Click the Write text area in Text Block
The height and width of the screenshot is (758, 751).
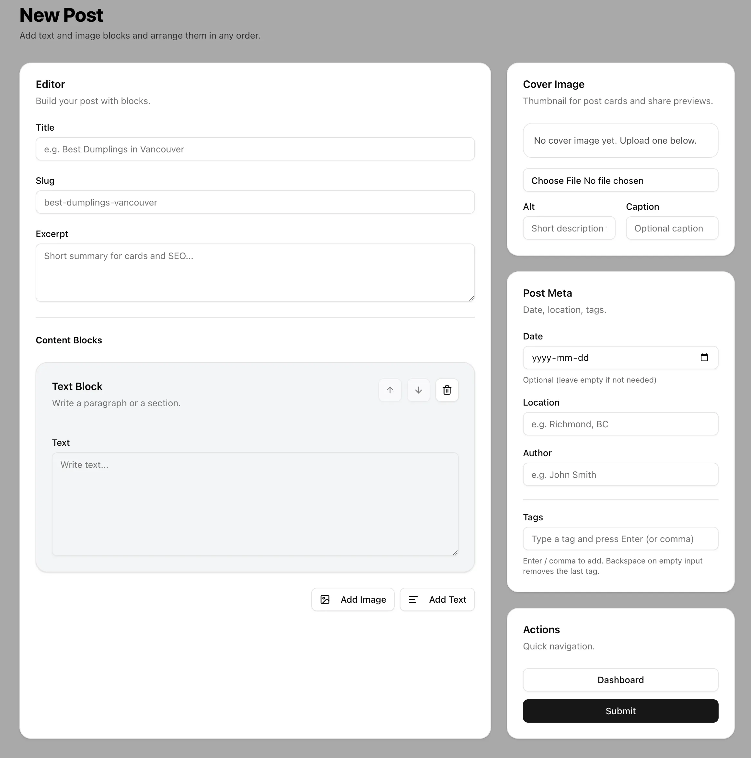tap(255, 504)
